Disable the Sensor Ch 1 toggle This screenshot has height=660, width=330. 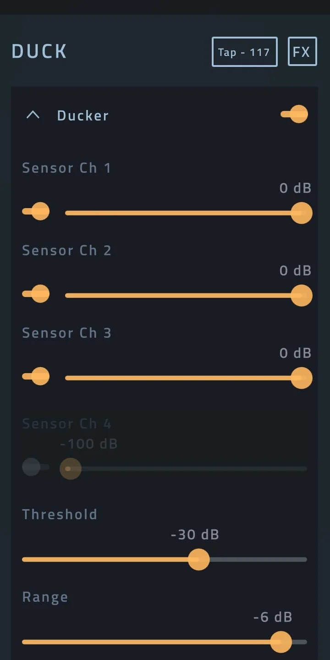tap(36, 211)
